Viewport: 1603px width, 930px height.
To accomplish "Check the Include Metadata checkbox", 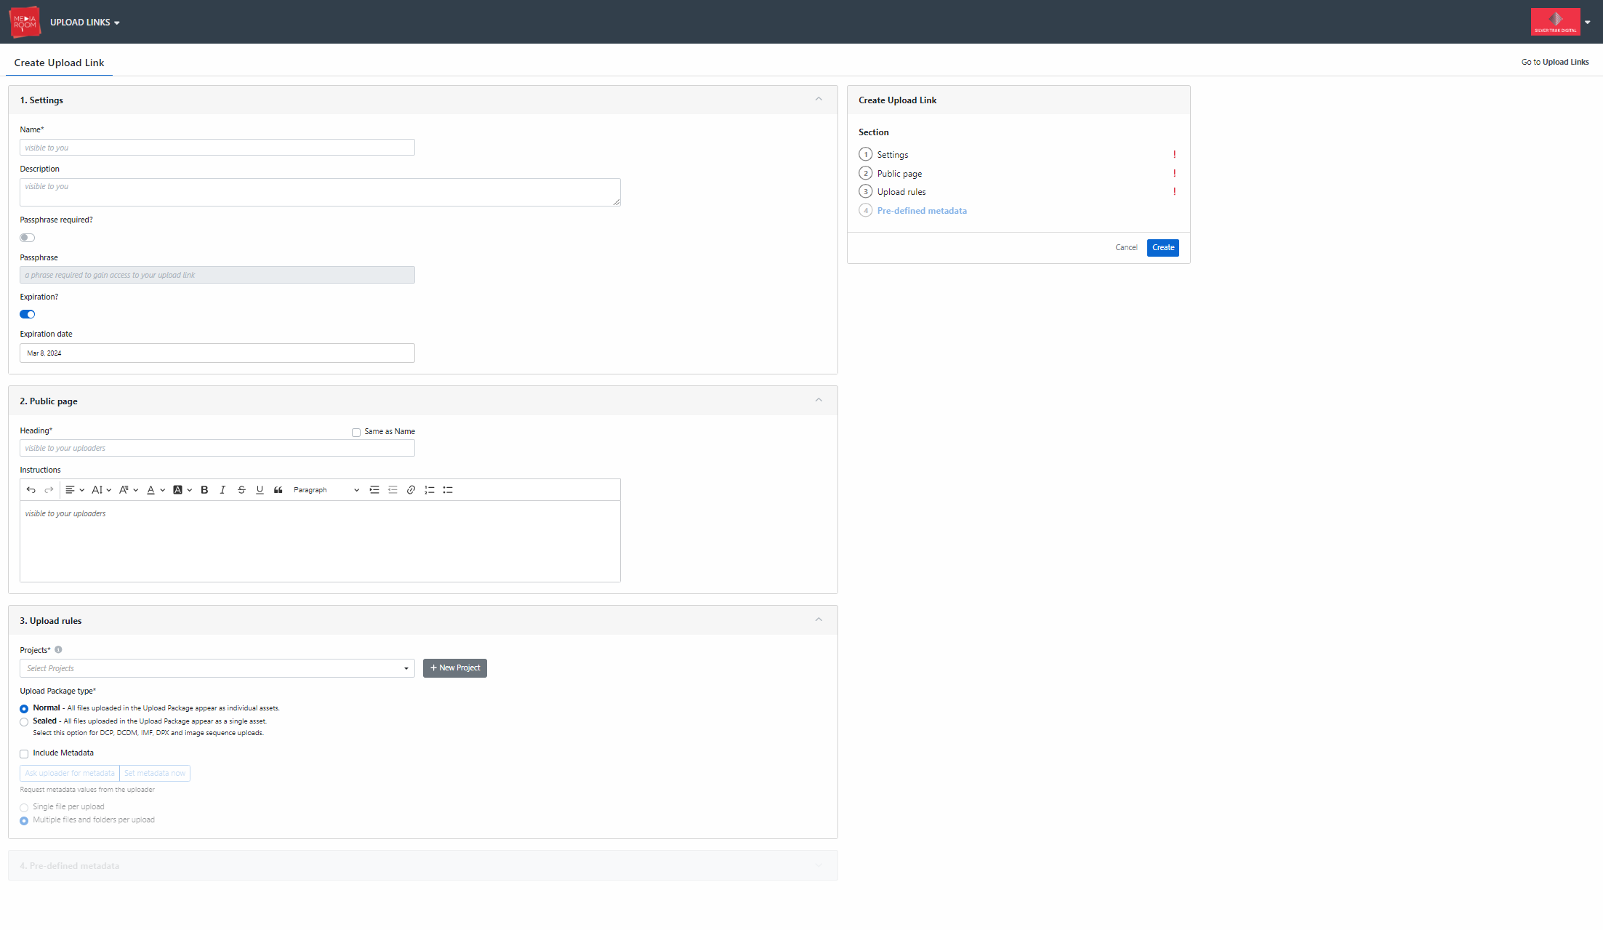I will point(24,754).
